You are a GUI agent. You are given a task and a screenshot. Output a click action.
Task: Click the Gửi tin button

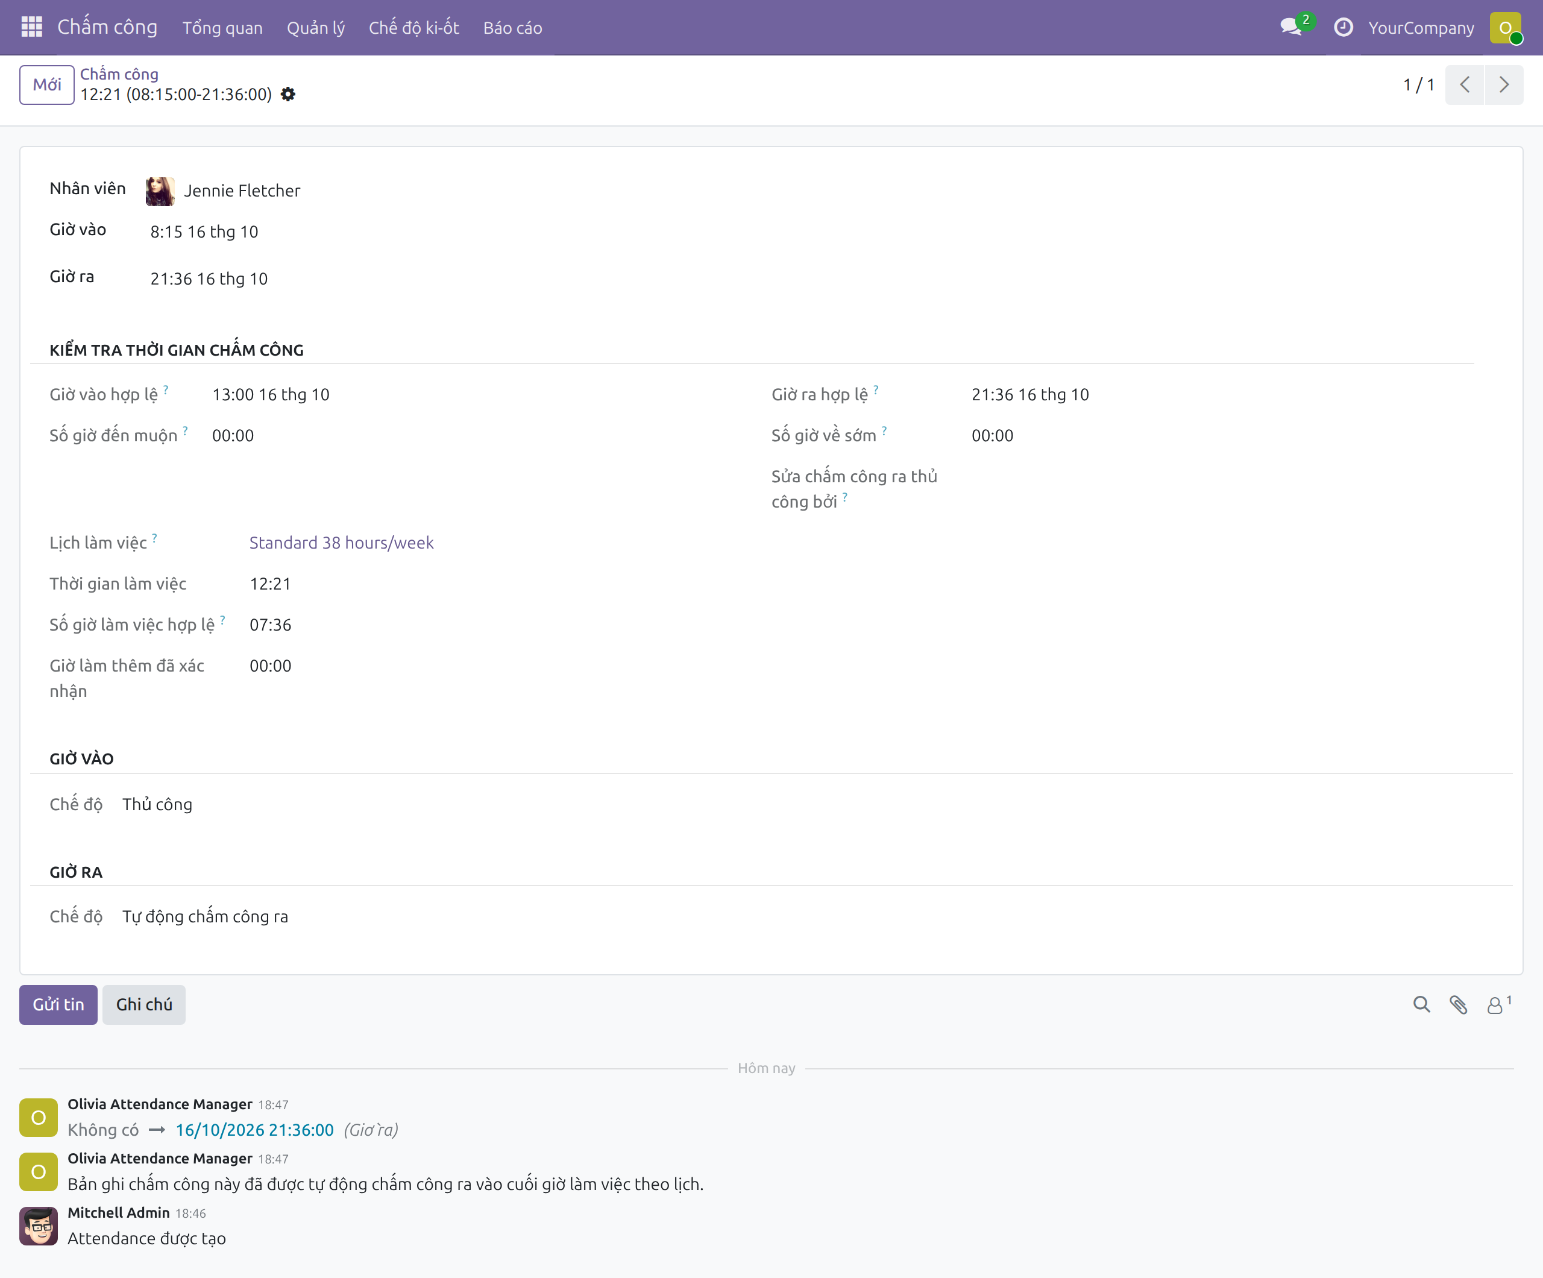pos(58,1004)
